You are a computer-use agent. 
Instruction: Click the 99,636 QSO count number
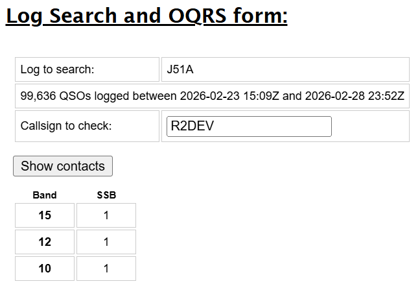pyautogui.click(x=38, y=97)
